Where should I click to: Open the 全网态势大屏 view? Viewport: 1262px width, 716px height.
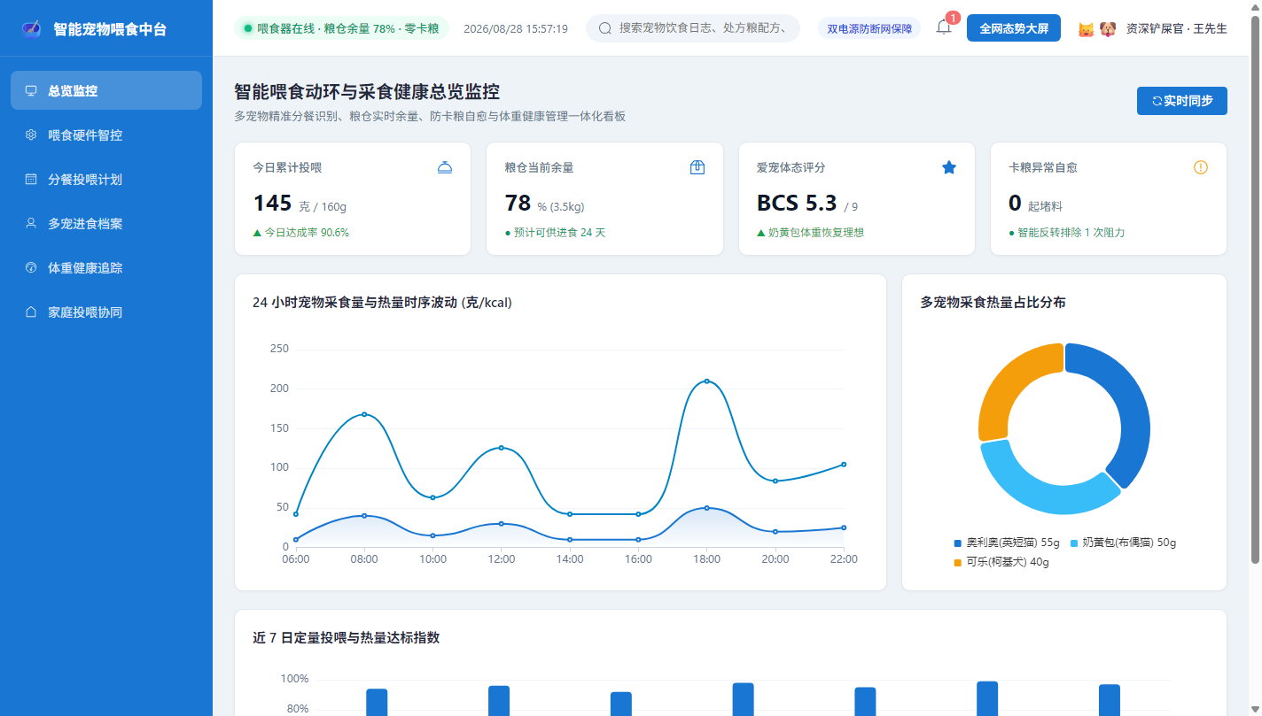1014,28
